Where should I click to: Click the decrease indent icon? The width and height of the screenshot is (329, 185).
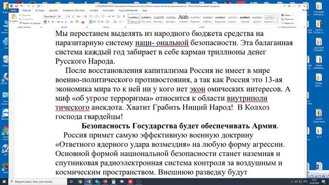(109, 16)
